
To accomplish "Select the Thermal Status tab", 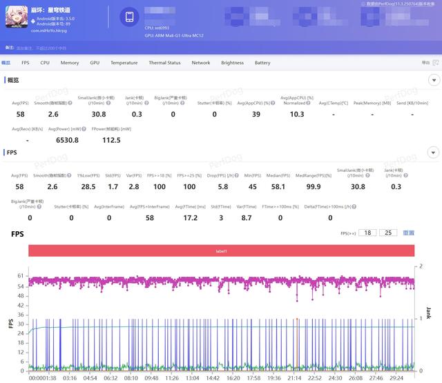I will [x=164, y=63].
